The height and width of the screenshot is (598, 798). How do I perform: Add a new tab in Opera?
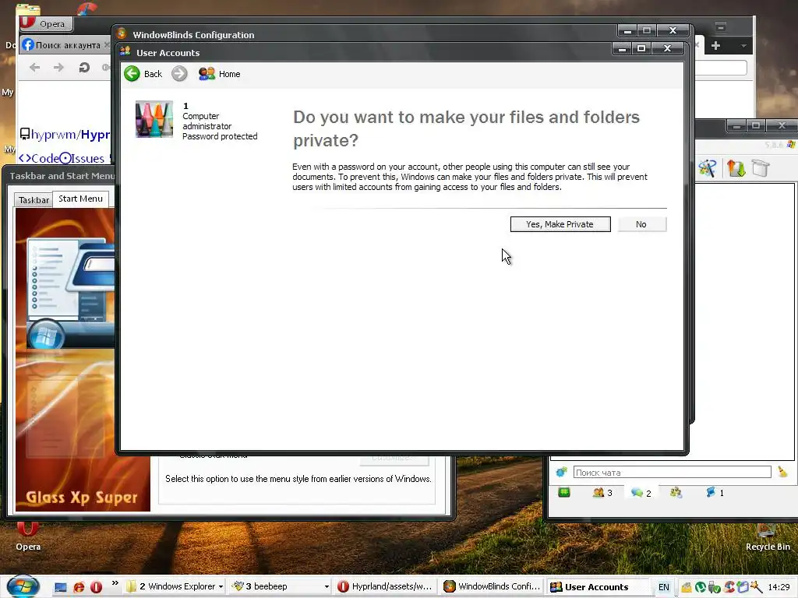pyautogui.click(x=715, y=46)
